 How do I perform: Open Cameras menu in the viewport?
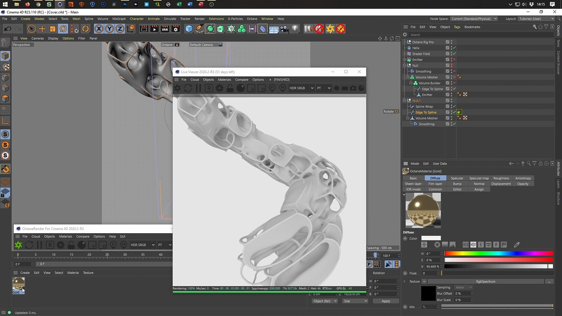click(x=37, y=38)
